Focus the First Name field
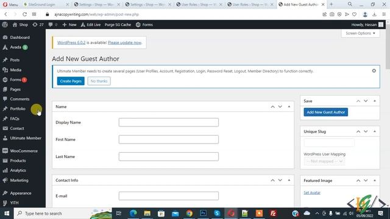Image resolution: width=390 pixels, height=219 pixels. (x=169, y=139)
